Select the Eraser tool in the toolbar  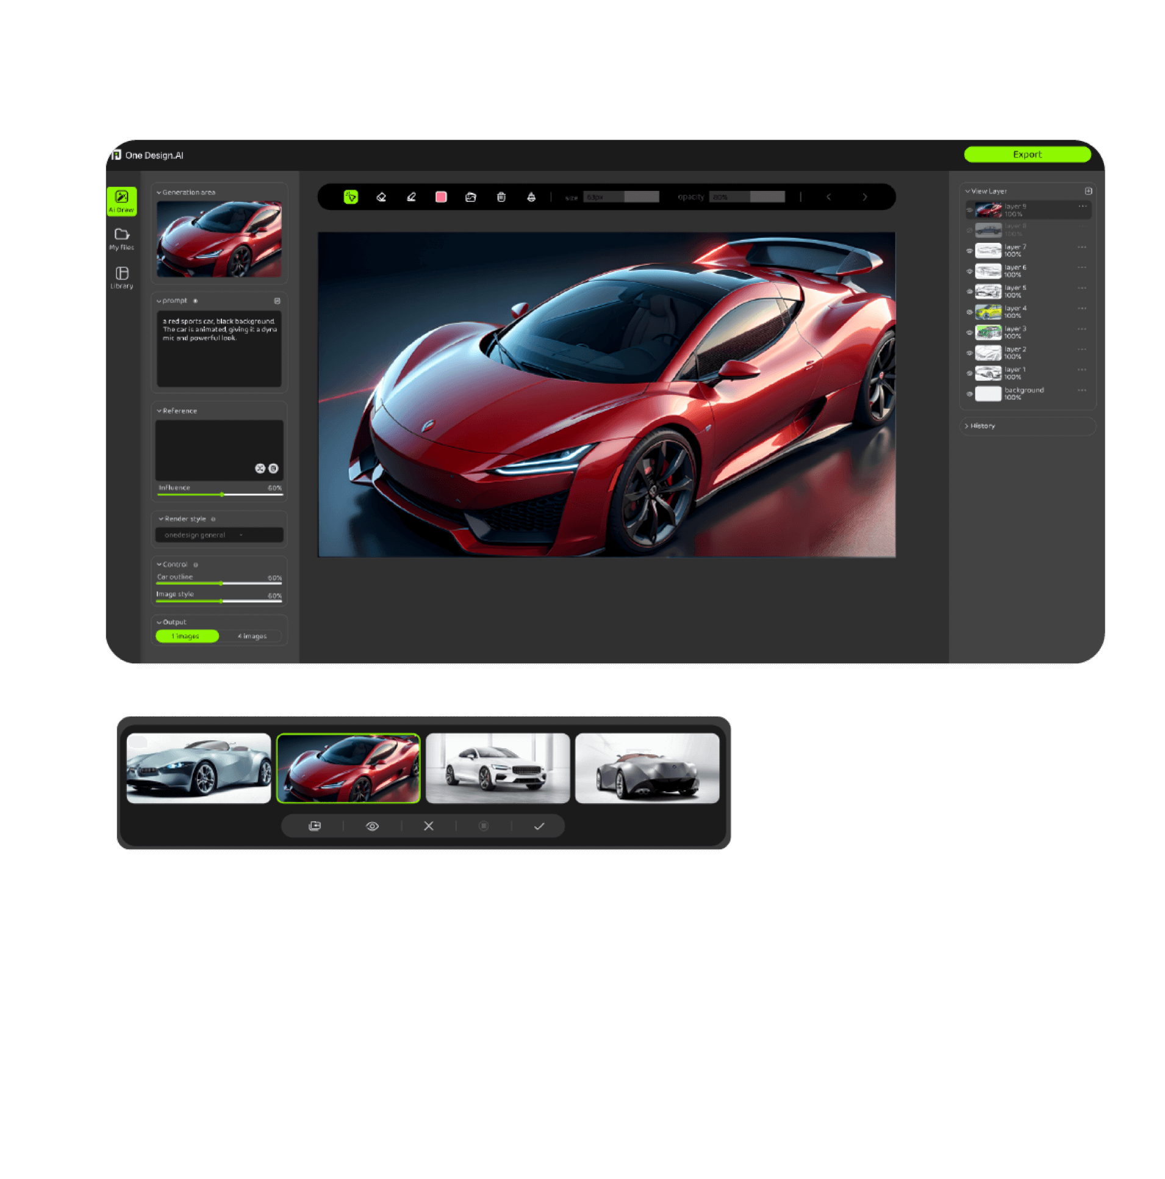point(382,197)
